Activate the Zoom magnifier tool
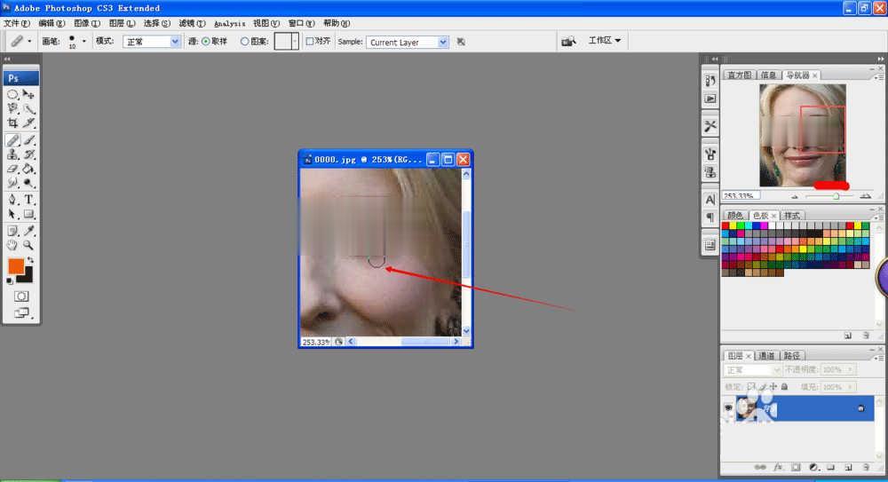This screenshot has height=482, width=888. 28,245
